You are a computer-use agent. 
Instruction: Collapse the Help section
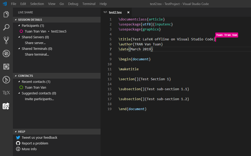[22, 132]
